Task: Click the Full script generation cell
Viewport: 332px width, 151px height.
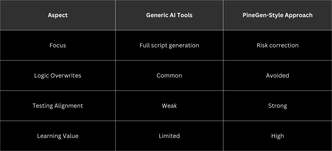Action: (x=169, y=45)
